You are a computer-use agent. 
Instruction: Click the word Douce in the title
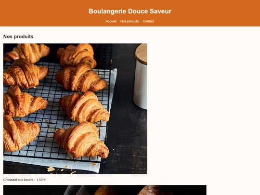[138, 11]
